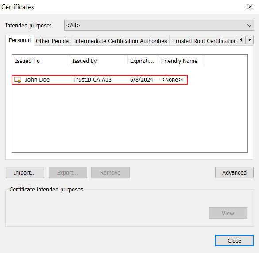The width and height of the screenshot is (259, 253).
Task: Sort by Friendly Name column header
Action: point(182,61)
